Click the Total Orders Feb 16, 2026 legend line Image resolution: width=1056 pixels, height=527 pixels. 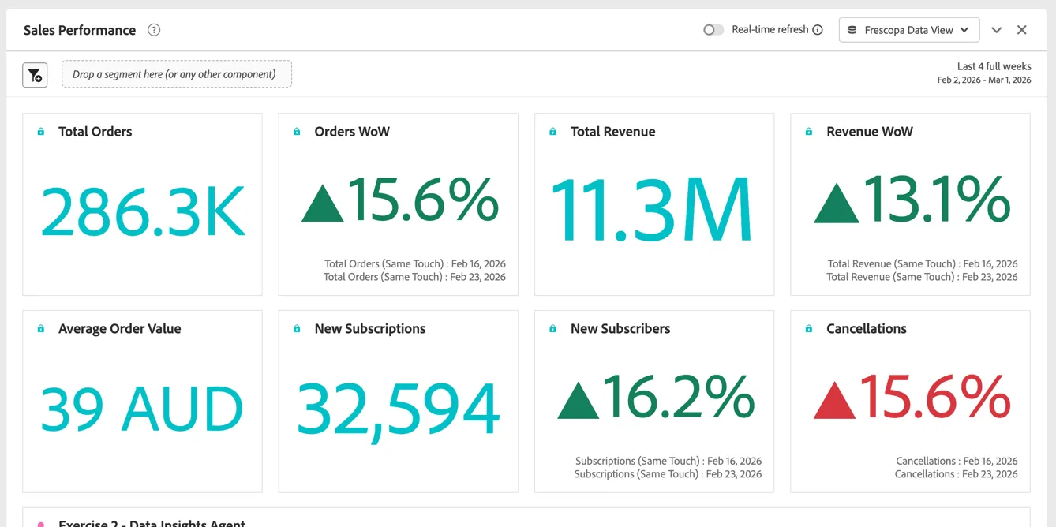415,264
